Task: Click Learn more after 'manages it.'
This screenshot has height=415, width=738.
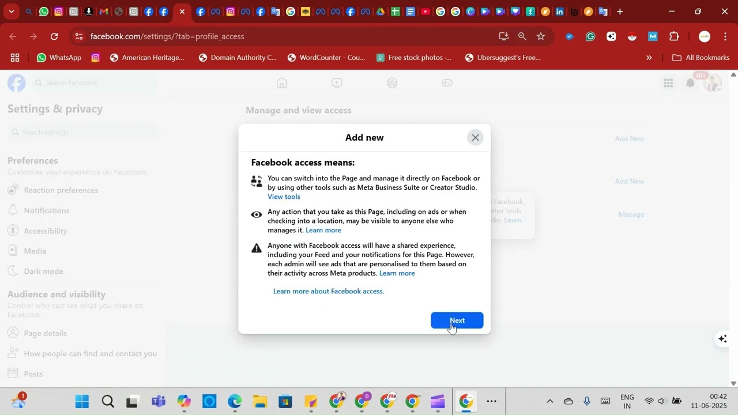Action: pyautogui.click(x=323, y=230)
